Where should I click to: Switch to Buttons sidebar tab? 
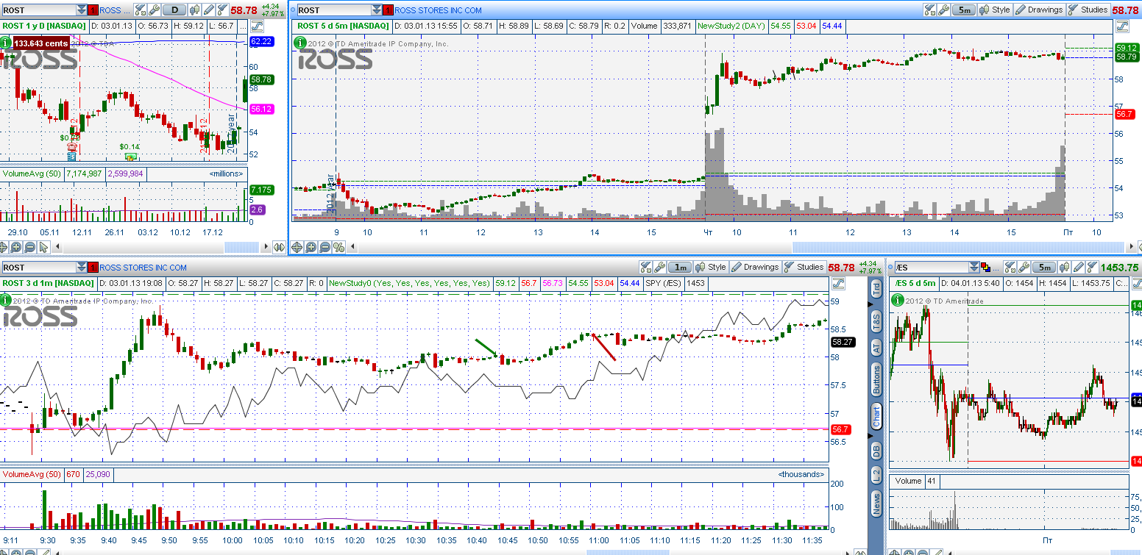point(876,380)
